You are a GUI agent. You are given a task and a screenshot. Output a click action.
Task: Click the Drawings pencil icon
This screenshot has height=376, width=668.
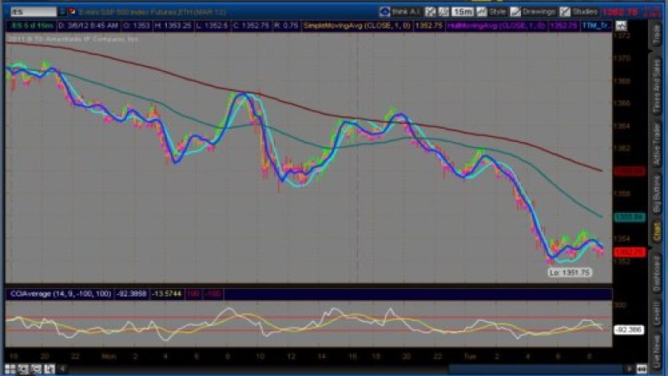[x=515, y=12]
